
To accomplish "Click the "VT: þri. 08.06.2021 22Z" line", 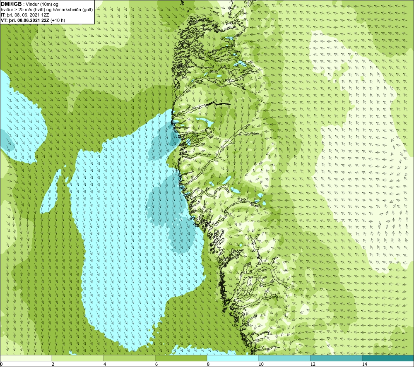I will pos(33,20).
